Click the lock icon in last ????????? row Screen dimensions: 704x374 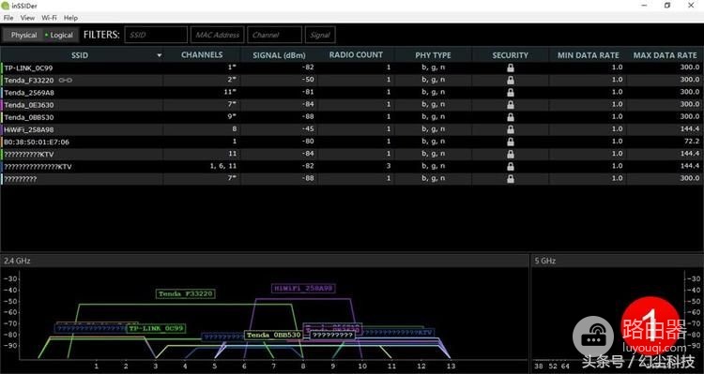click(510, 178)
